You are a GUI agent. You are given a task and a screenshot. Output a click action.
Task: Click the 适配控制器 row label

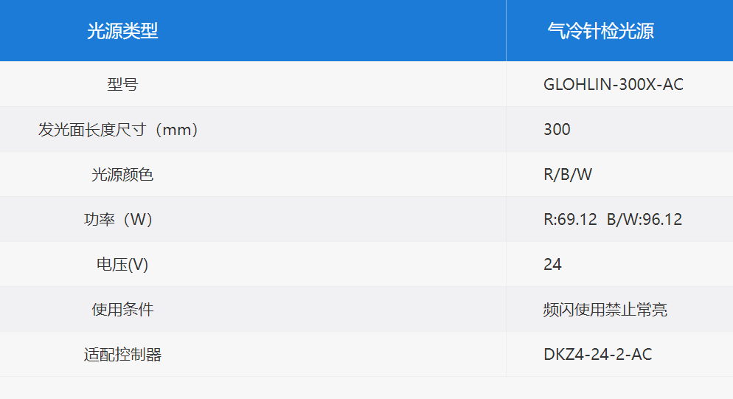pos(122,355)
